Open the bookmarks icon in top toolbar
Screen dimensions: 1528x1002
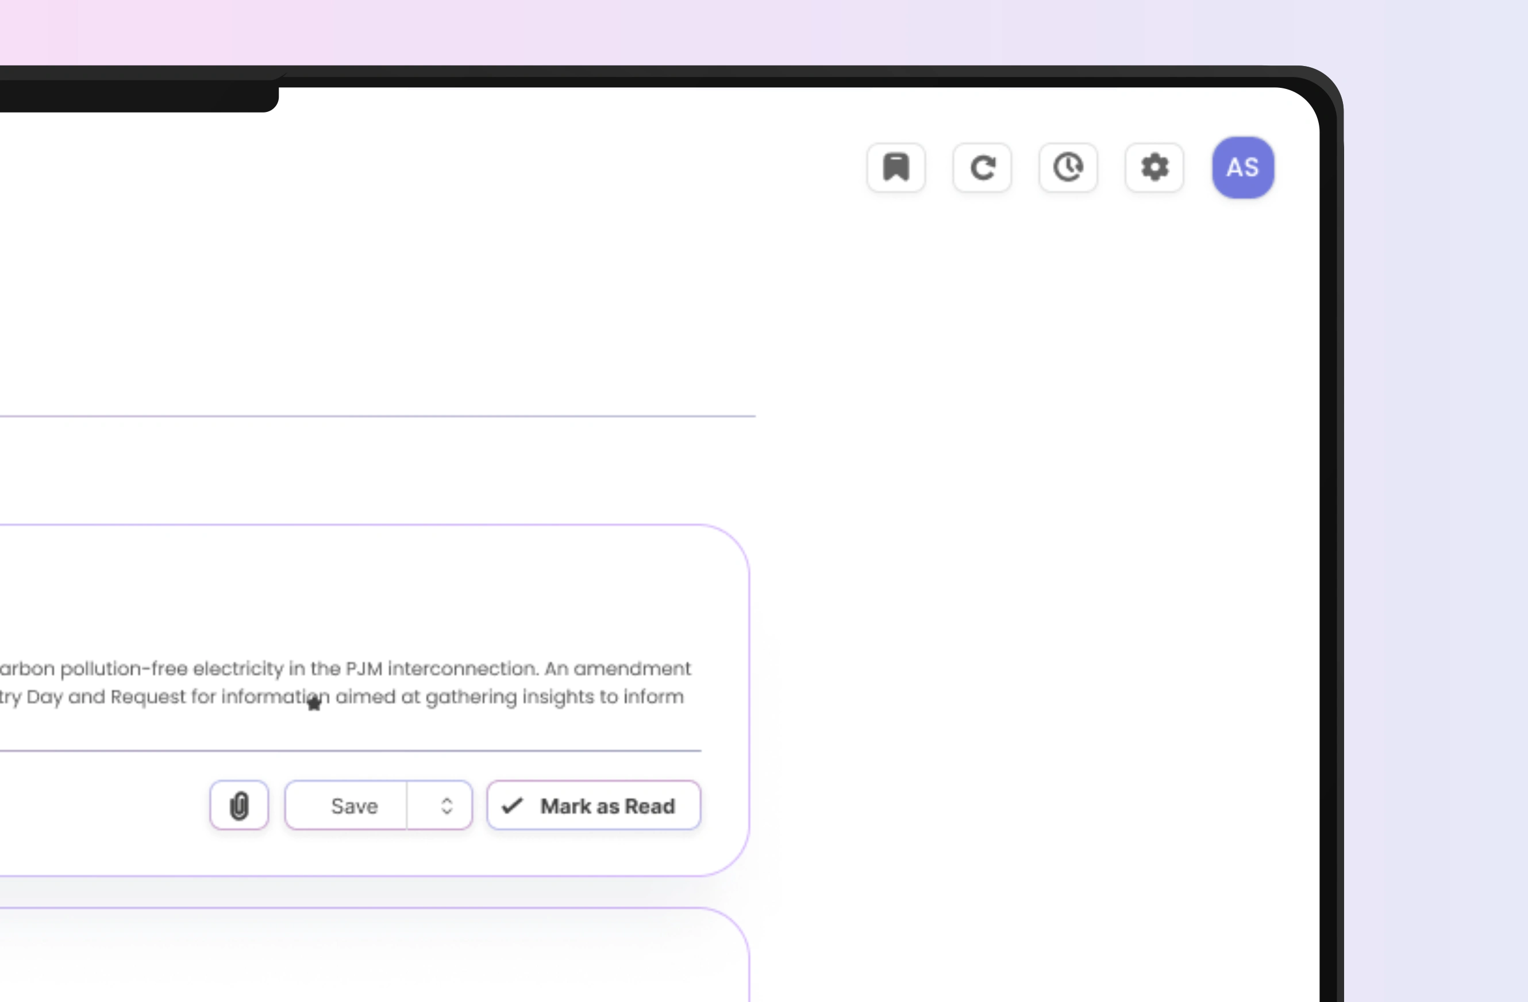[x=896, y=168]
